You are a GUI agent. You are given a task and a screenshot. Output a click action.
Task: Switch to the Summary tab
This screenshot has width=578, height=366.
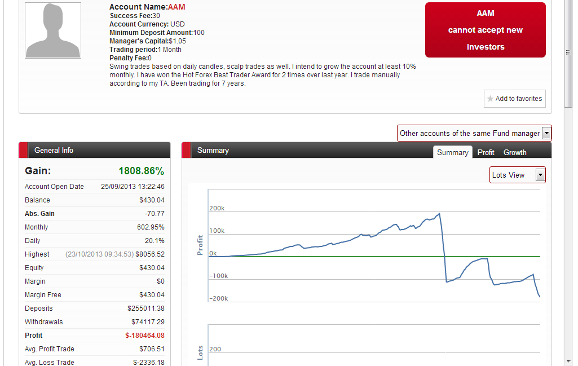(452, 152)
